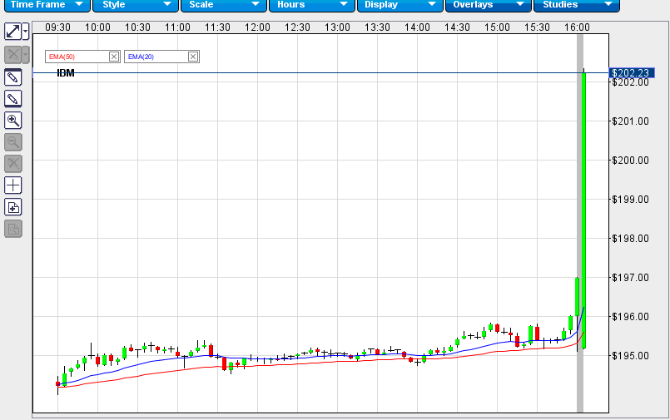670x420 pixels.
Task: Click the grey vertical cursor bar at 16:00
Action: pos(580,223)
